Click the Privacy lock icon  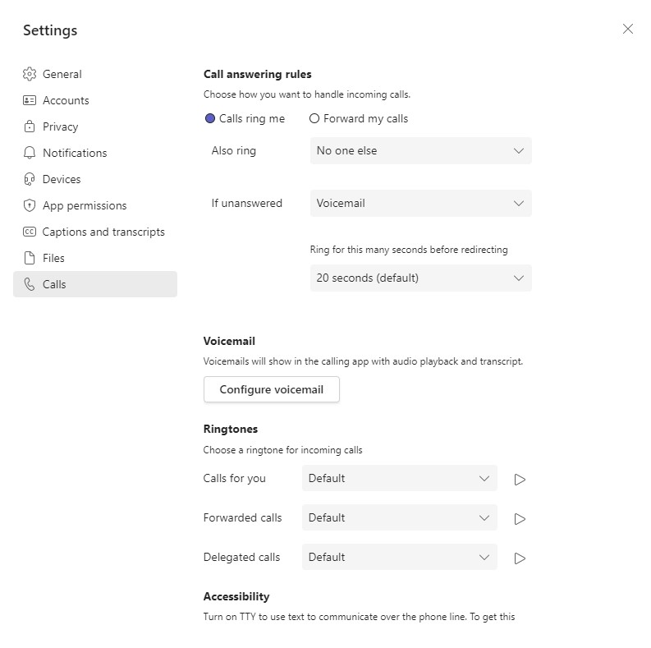(x=30, y=126)
